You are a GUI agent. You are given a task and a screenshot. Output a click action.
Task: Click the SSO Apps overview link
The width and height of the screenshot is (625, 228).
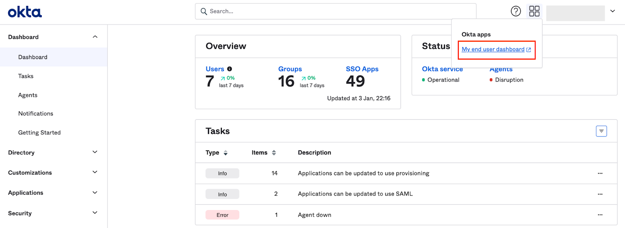[362, 69]
